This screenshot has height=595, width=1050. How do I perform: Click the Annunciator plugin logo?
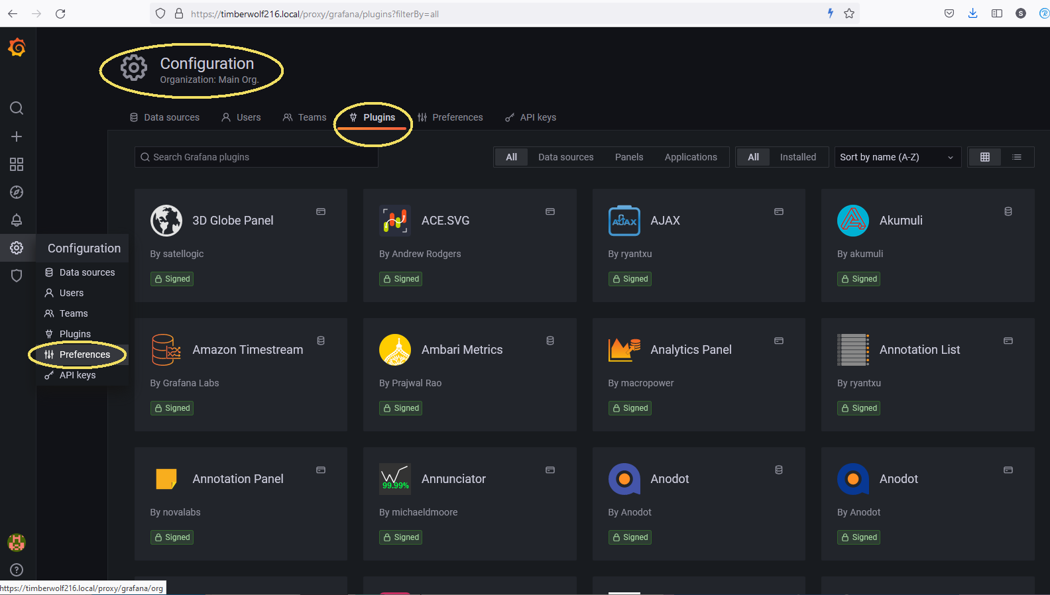point(395,479)
